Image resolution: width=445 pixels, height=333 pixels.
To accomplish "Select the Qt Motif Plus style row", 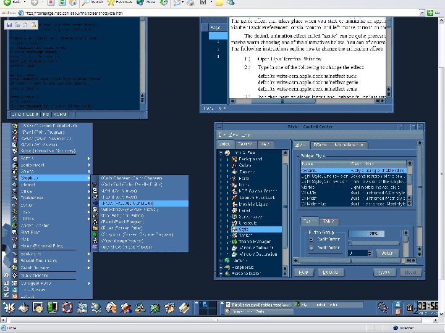I will (x=354, y=203).
